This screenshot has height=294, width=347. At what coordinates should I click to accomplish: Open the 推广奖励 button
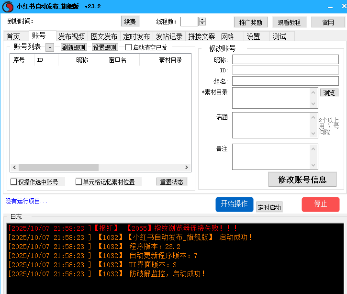(251, 23)
